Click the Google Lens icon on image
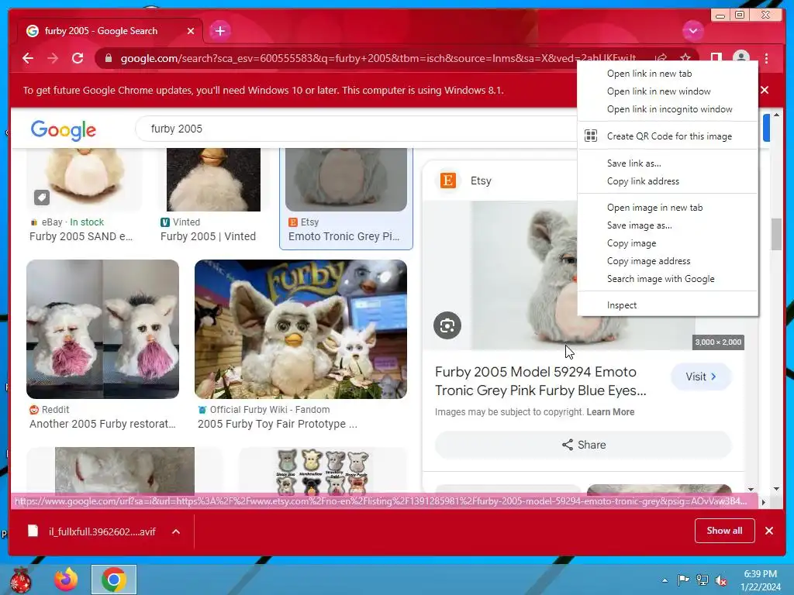 [447, 325]
